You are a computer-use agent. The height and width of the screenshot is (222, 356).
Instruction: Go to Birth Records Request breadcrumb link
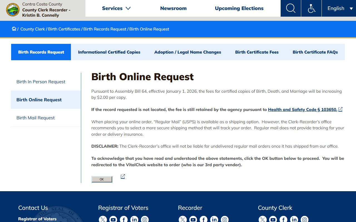pyautogui.click(x=105, y=29)
